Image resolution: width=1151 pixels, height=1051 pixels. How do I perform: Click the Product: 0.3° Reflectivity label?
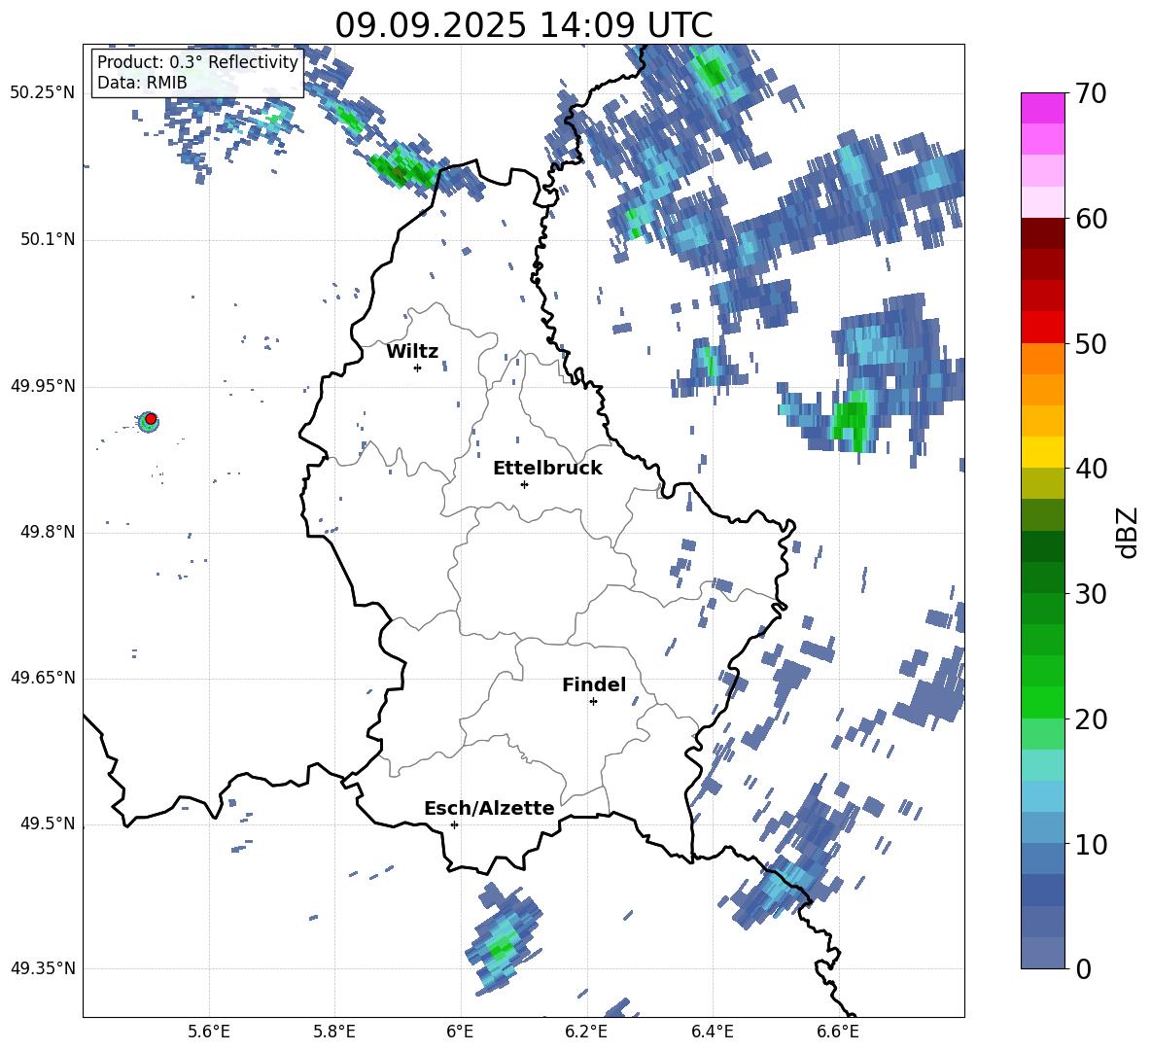pos(197,61)
